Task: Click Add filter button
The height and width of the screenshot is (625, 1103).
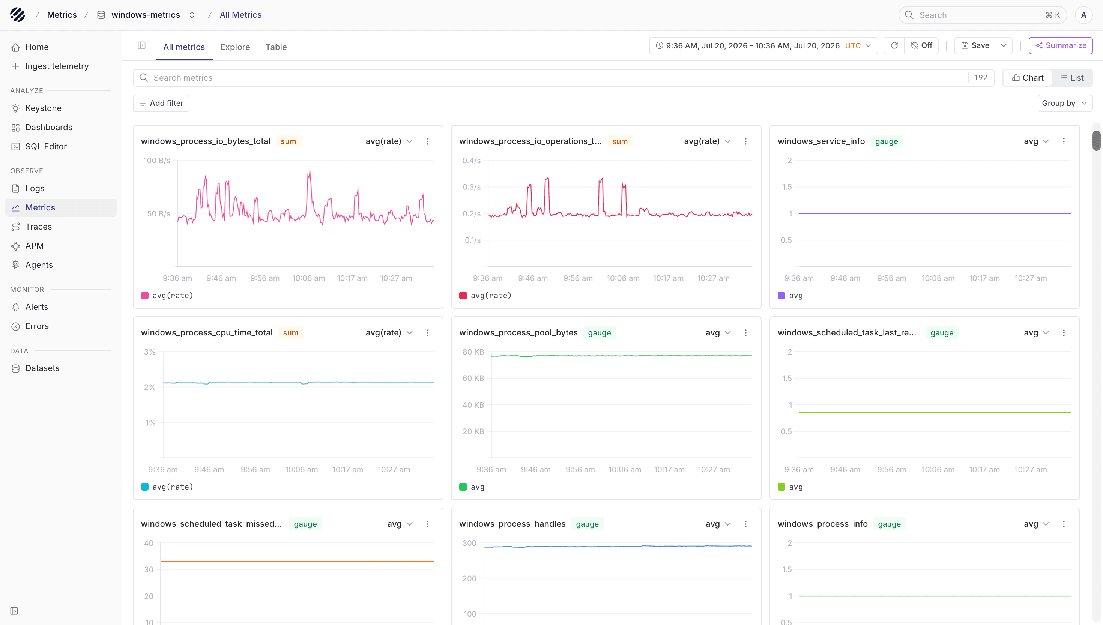Action: tap(161, 103)
